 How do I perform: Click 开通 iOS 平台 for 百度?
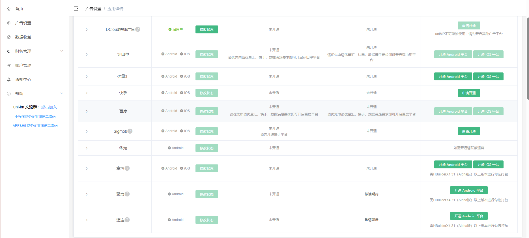[x=488, y=111]
